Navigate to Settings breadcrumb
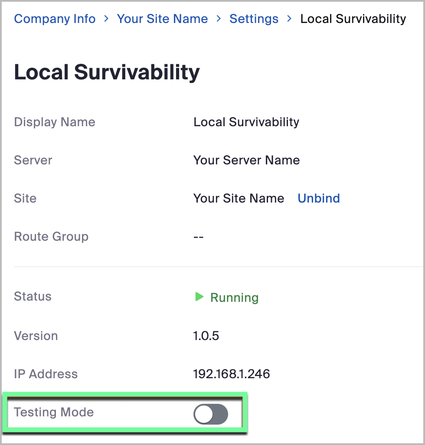Screen dimensions: 425x445 pos(254,19)
